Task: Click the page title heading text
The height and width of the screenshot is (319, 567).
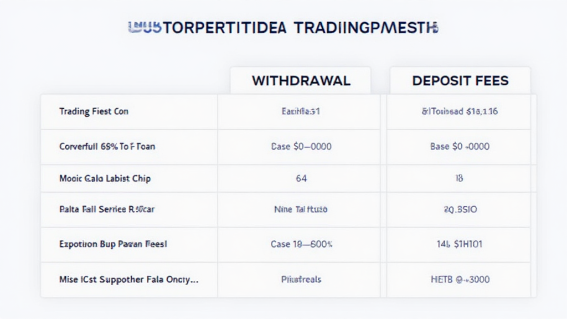Action: (282, 28)
